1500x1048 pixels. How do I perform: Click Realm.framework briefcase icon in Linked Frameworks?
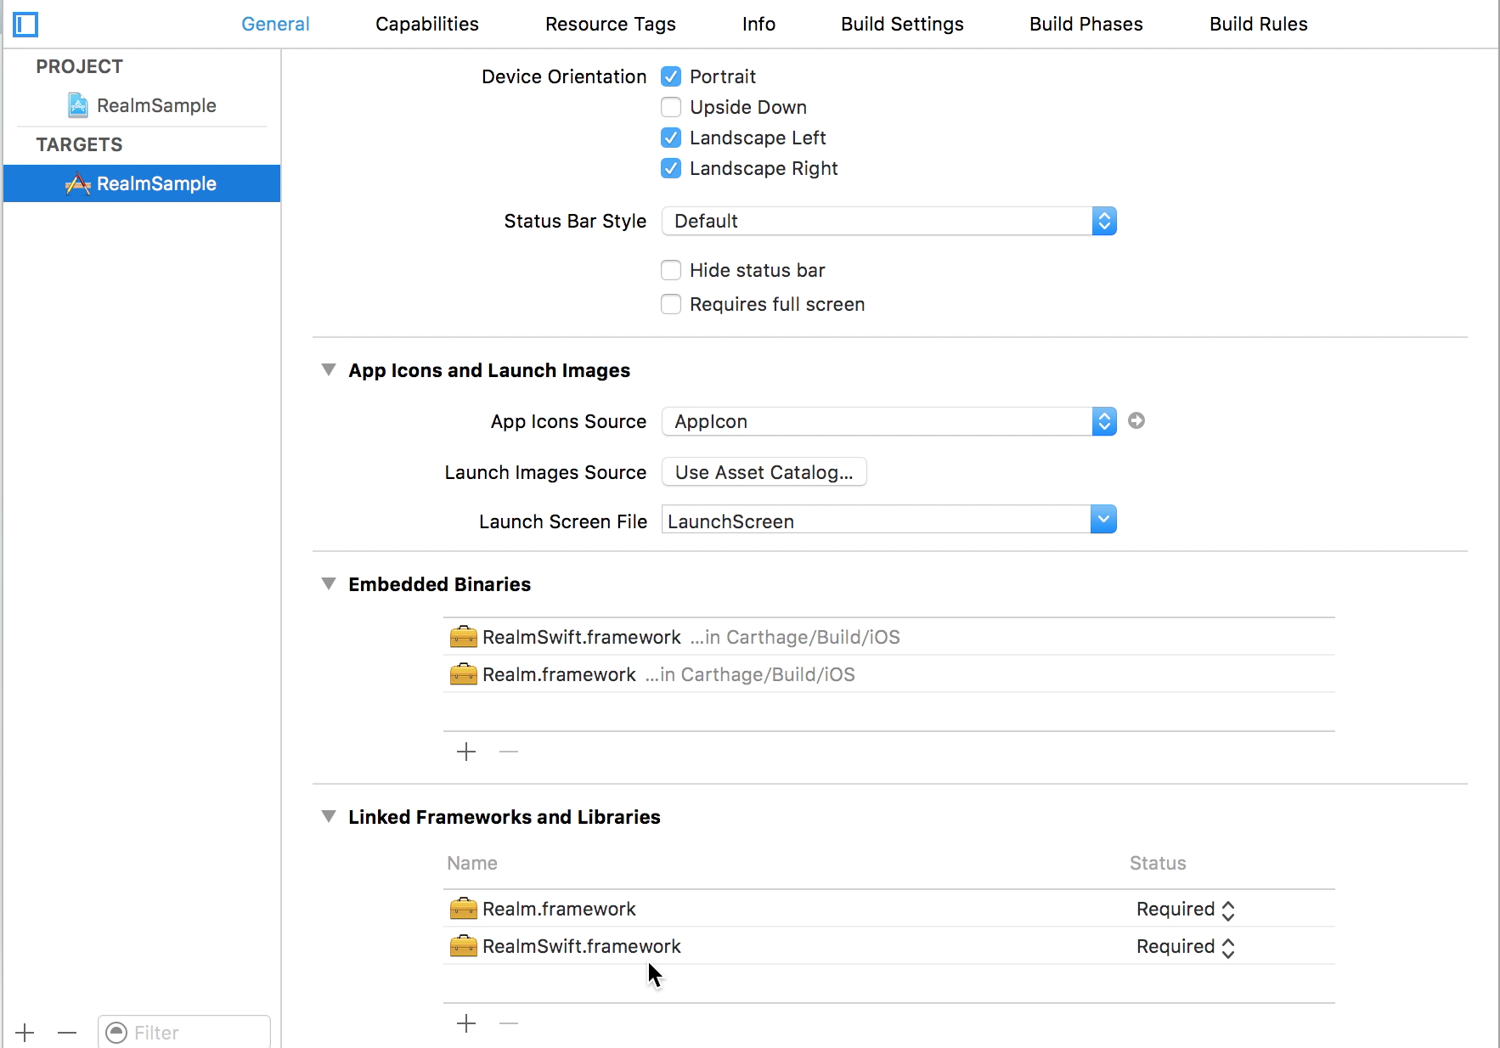coord(463,908)
